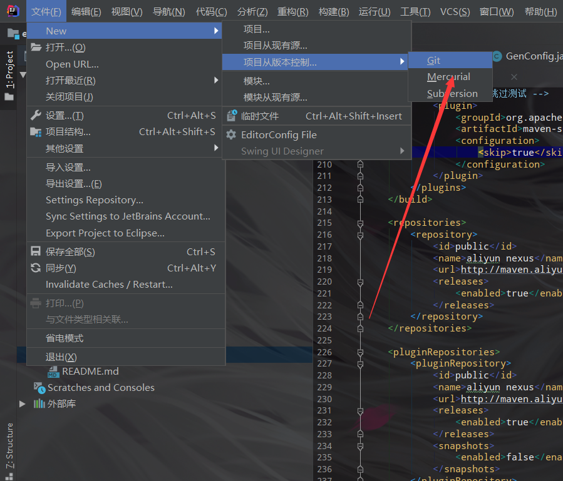Screen dimensions: 563x481
Task: Click the IntelliJ IDEA logo icon
Action: 13,11
